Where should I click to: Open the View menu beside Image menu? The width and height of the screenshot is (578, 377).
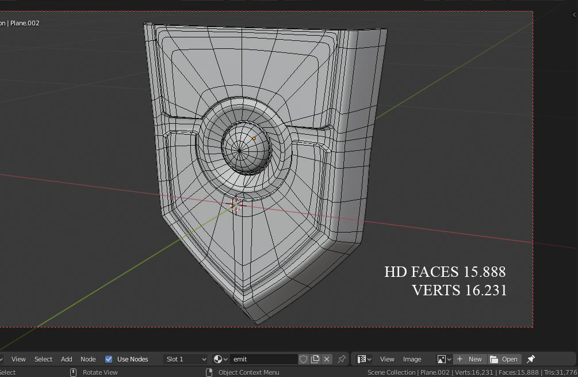pyautogui.click(x=387, y=359)
